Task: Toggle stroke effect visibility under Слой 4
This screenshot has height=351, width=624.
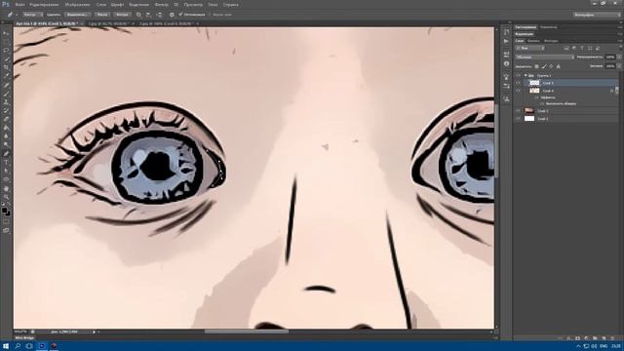Action: point(542,104)
